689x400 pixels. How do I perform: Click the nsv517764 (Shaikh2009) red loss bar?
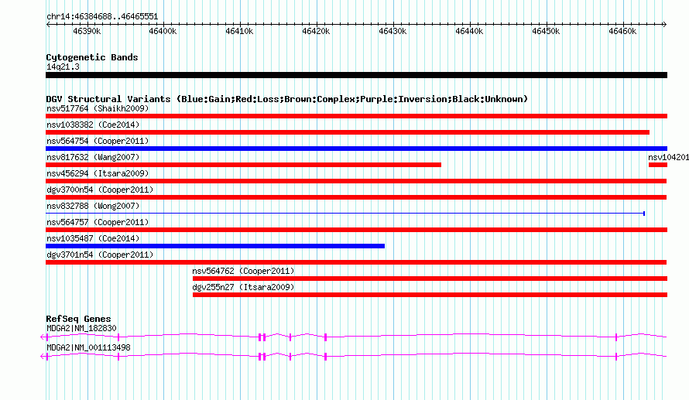(356, 116)
